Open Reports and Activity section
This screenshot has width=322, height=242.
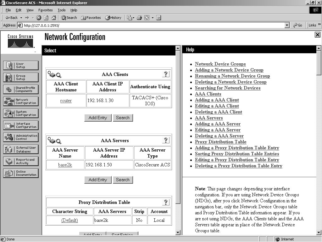point(21,161)
